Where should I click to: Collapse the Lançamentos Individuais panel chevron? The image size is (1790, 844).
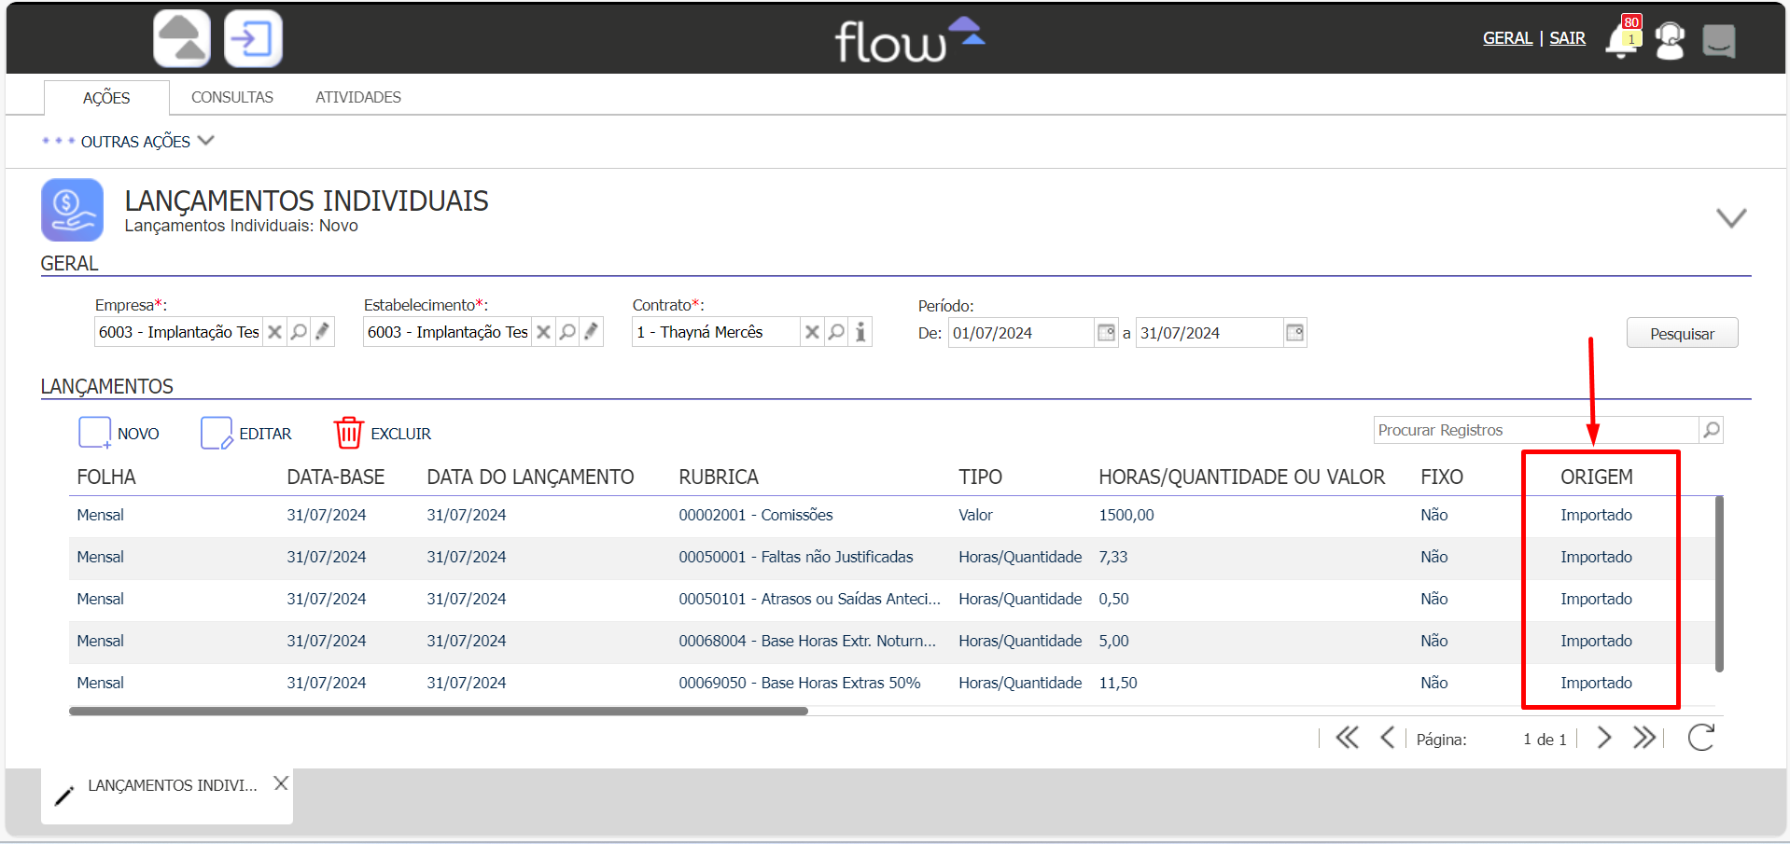pos(1731,217)
